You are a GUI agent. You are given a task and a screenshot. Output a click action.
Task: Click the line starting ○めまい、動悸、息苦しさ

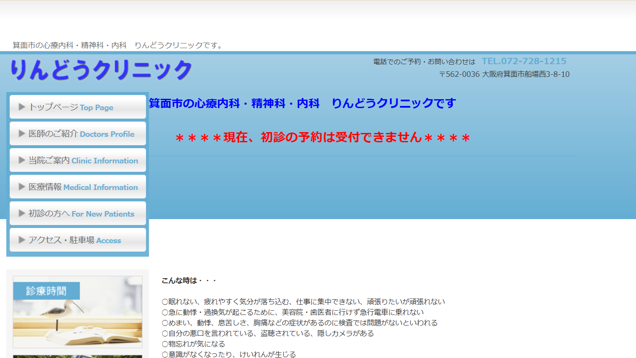pos(300,323)
